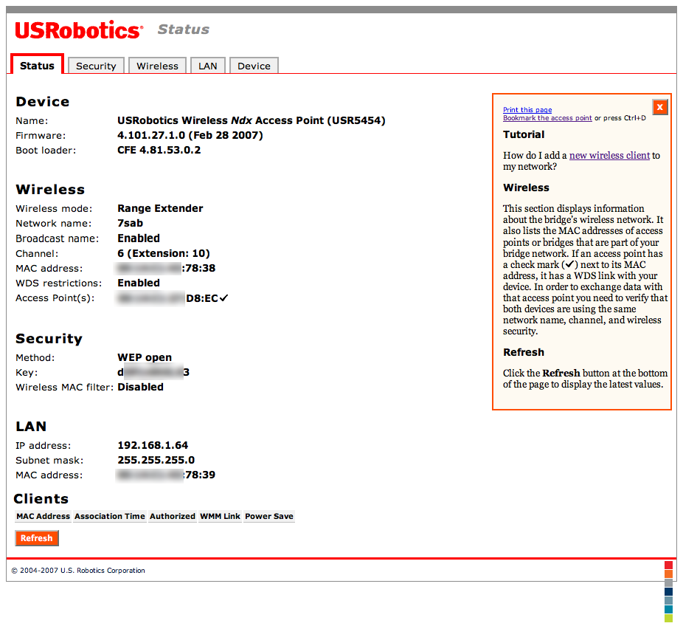The height and width of the screenshot is (626, 683).
Task: Click the 'Wireless MAC filter:' label
Action: click(x=64, y=387)
